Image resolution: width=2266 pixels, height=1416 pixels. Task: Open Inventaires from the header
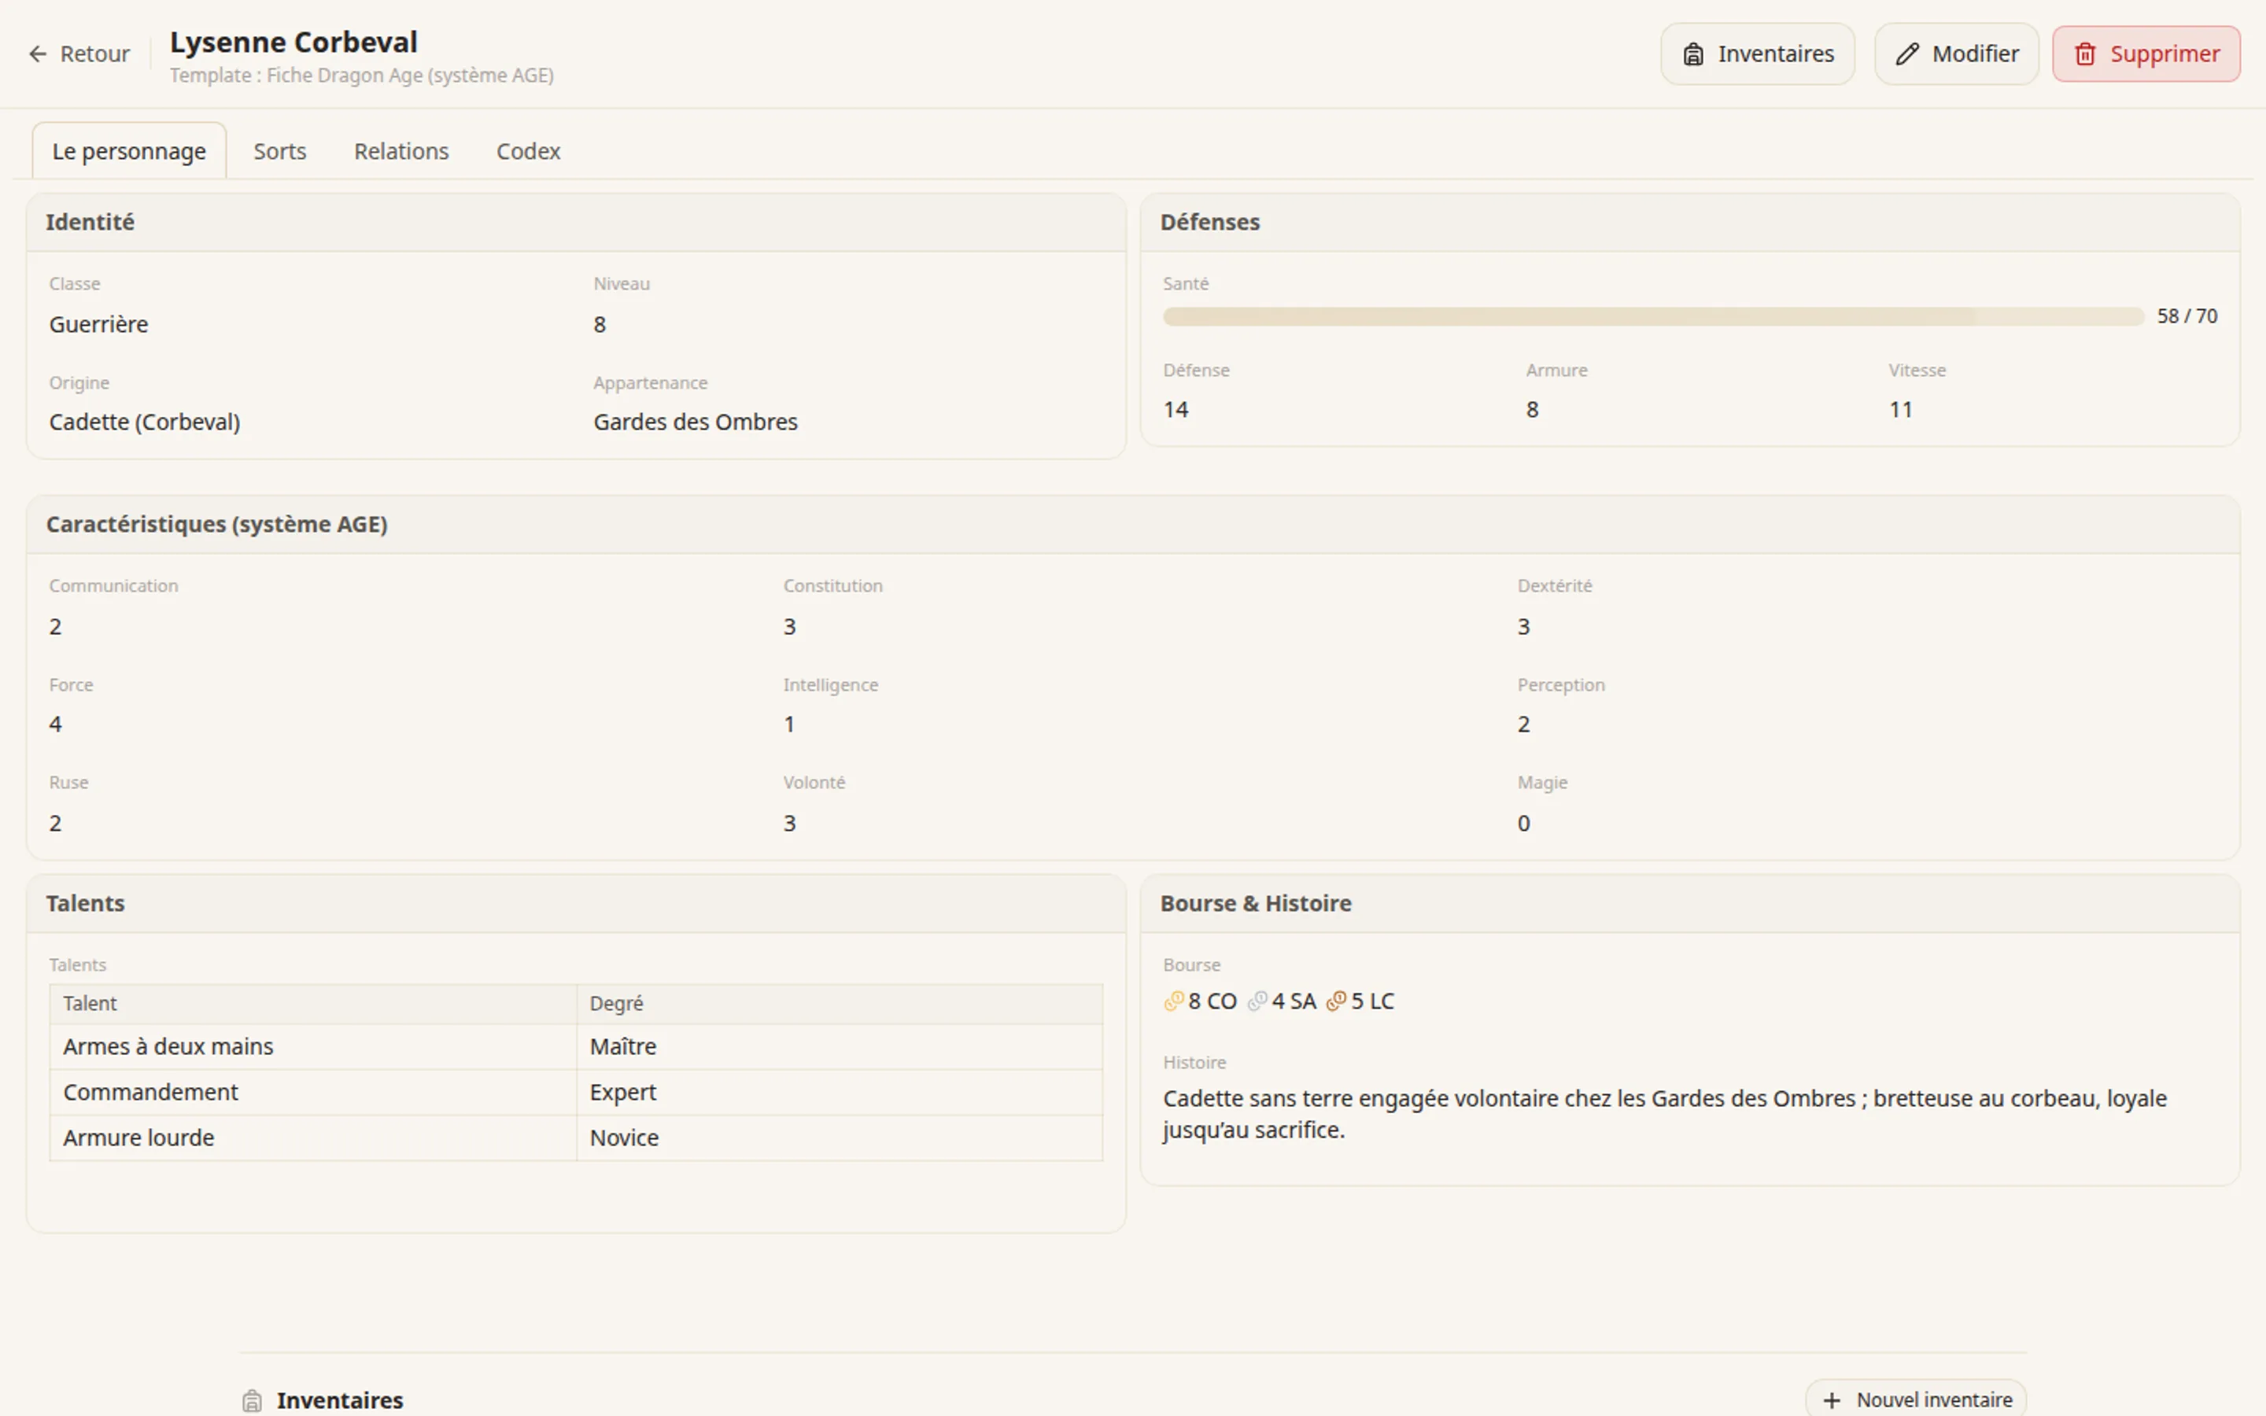click(1758, 54)
